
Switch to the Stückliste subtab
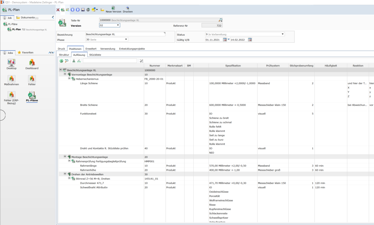tap(95, 55)
